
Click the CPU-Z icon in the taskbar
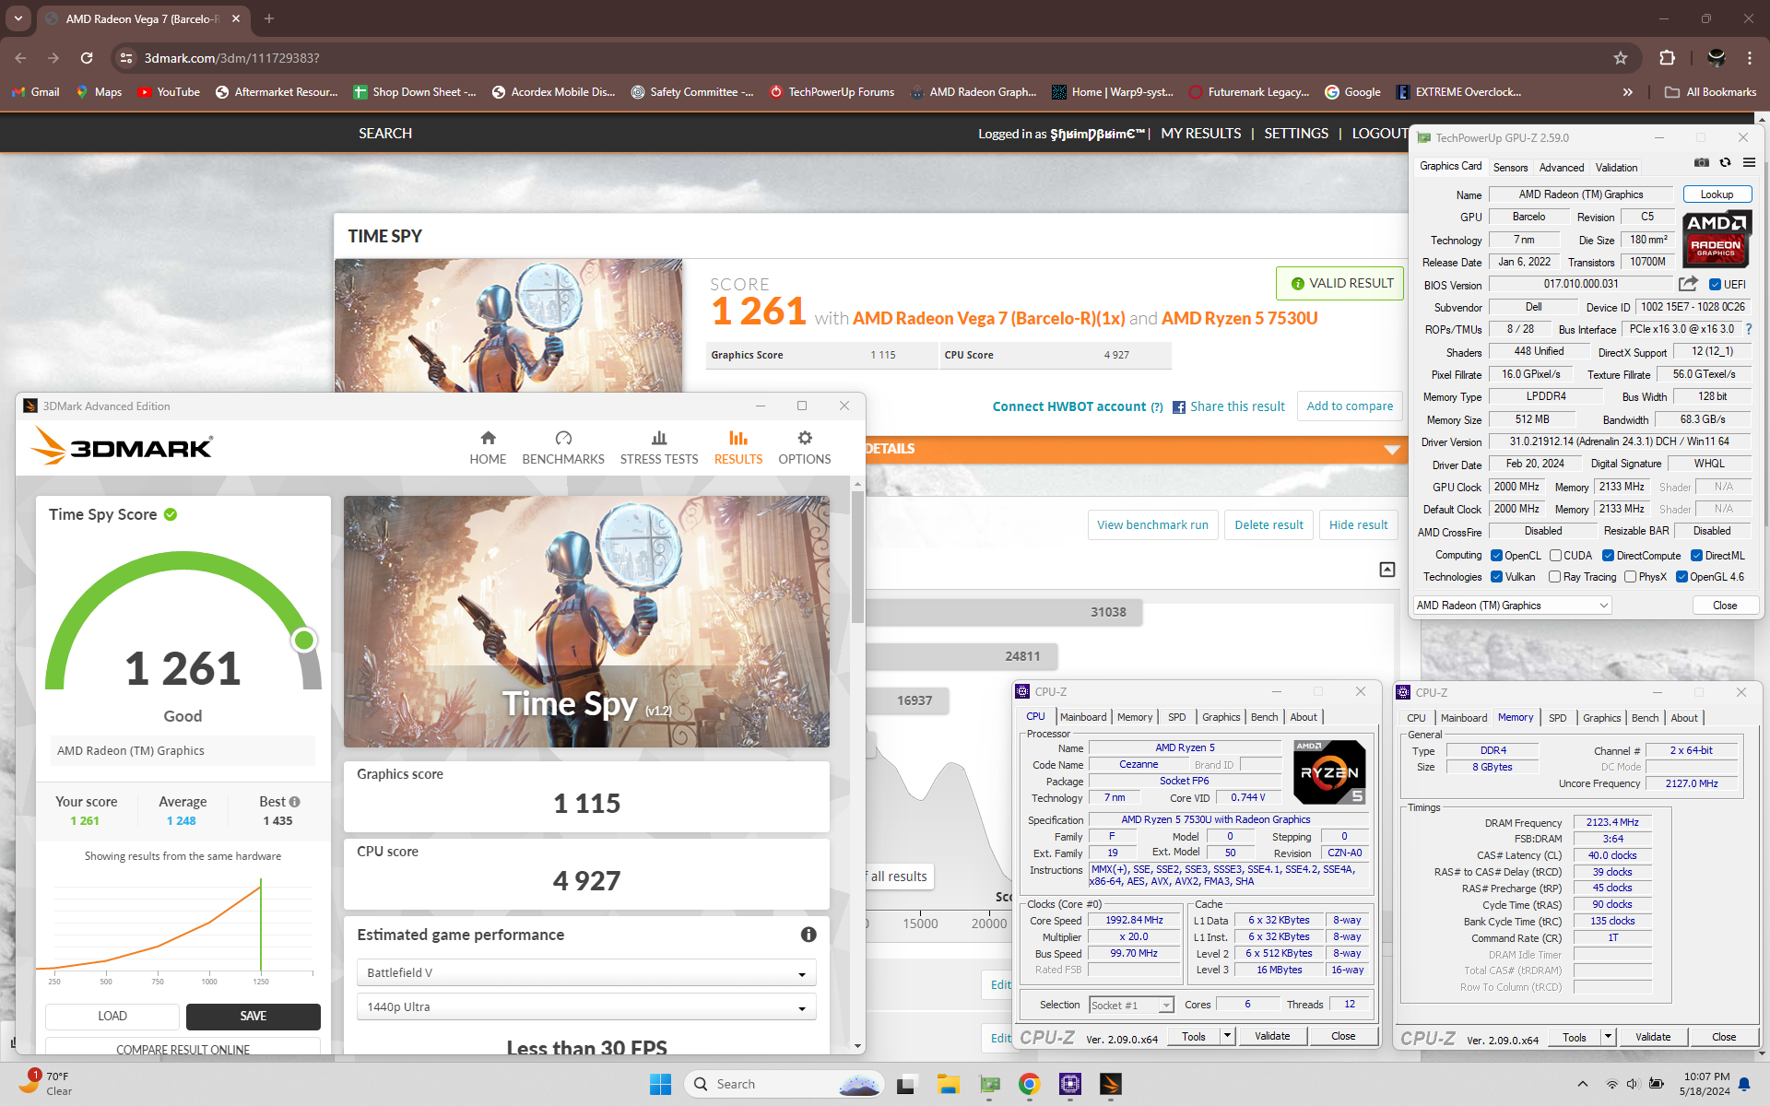pyautogui.click(x=1070, y=1084)
